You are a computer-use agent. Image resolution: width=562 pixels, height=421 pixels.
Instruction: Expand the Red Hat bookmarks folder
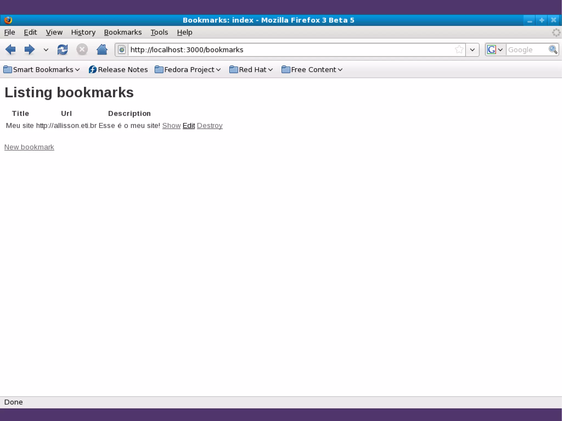pos(251,70)
